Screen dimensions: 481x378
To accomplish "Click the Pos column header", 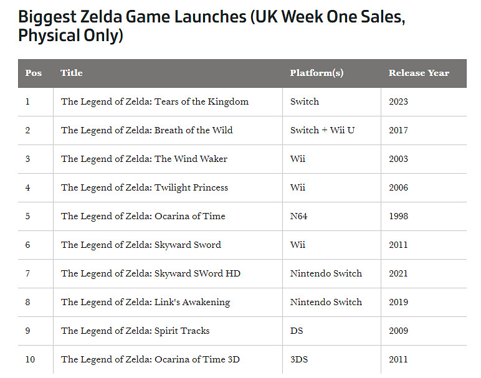I will point(34,73).
